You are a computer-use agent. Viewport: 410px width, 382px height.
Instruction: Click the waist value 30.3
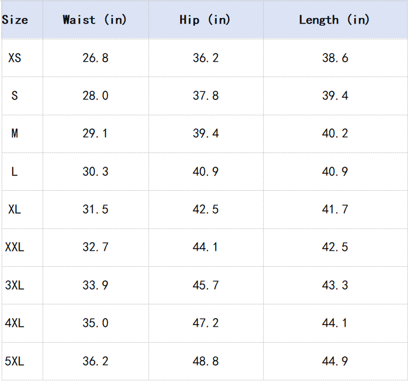[96, 172]
